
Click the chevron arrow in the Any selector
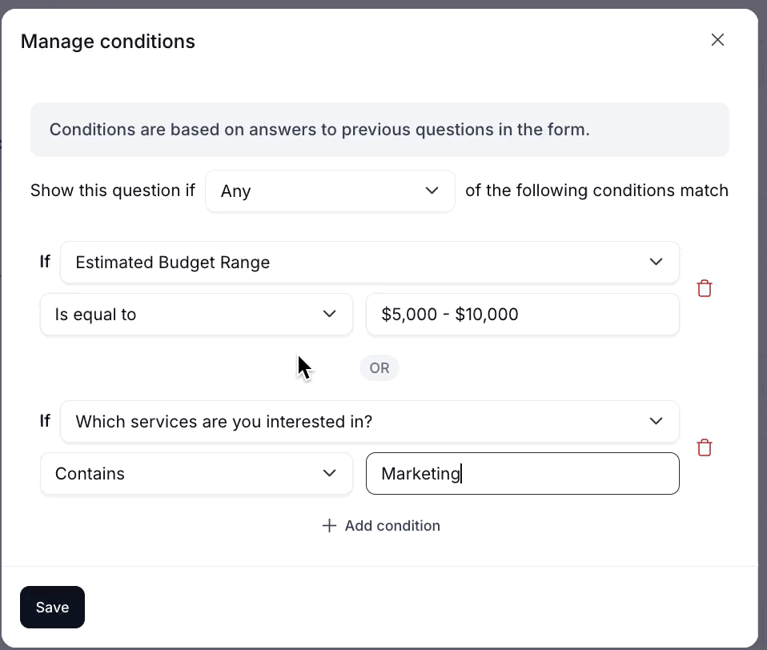tap(432, 191)
